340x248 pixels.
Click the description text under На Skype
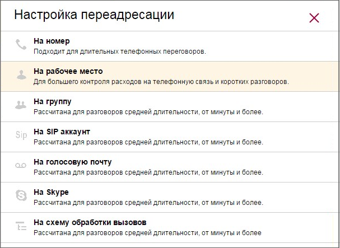coord(148,203)
